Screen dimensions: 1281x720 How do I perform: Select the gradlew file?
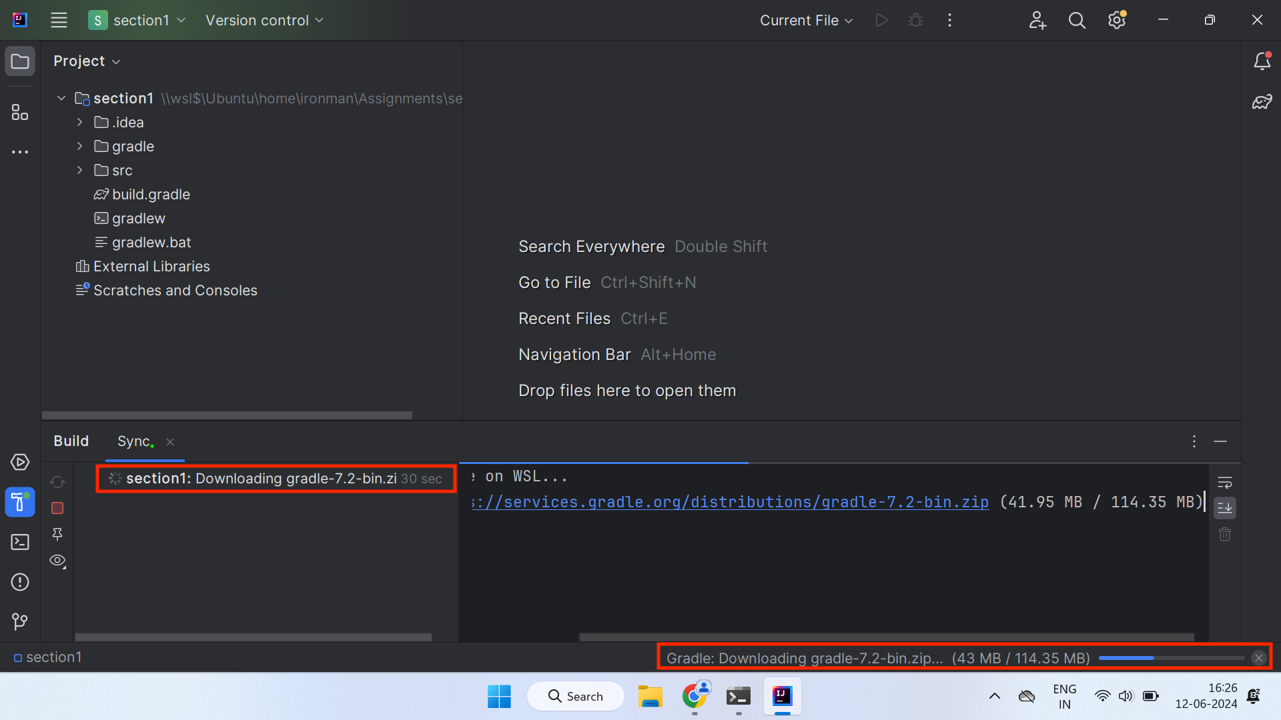pyautogui.click(x=129, y=218)
